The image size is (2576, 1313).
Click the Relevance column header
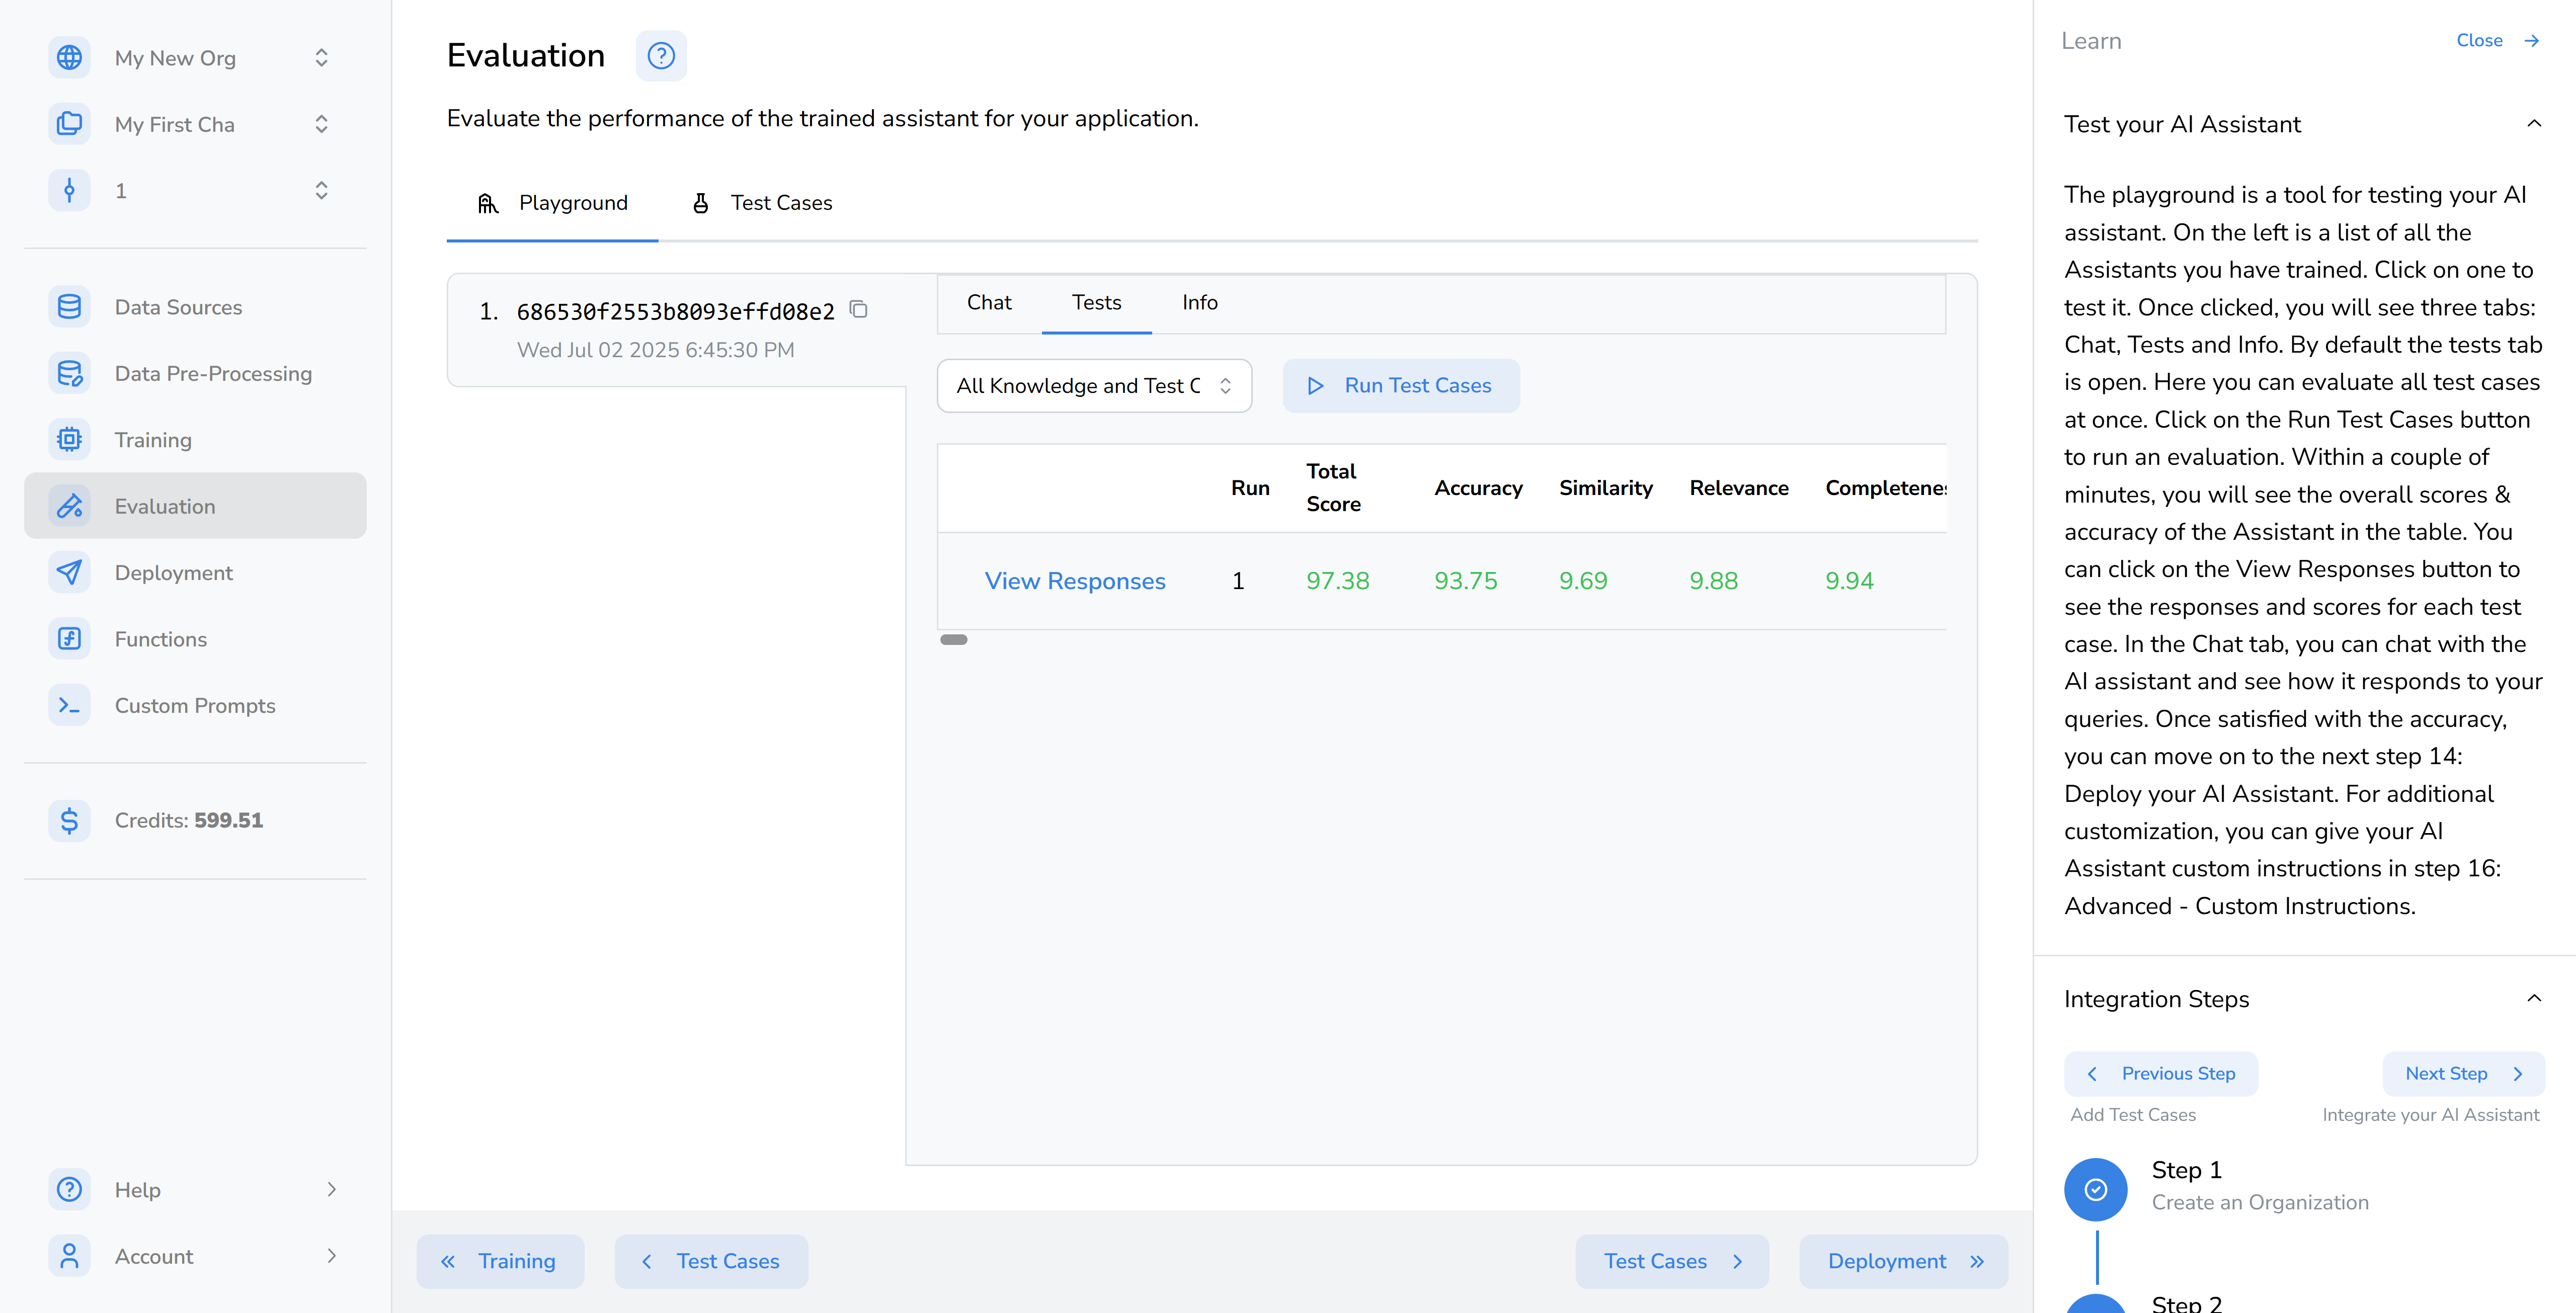[1739, 488]
